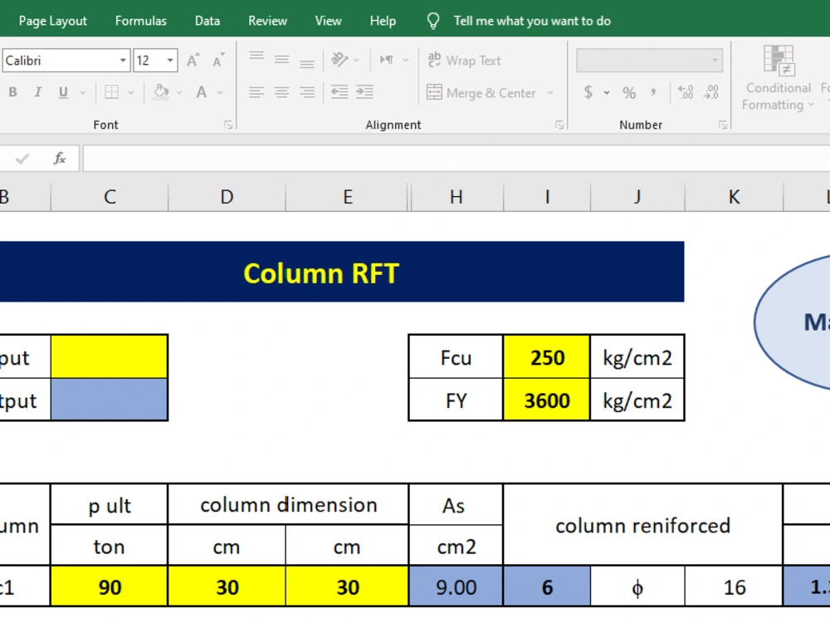Increase the indent

pyautogui.click(x=364, y=92)
